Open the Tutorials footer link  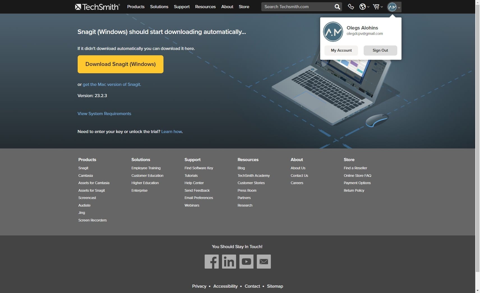pos(191,176)
